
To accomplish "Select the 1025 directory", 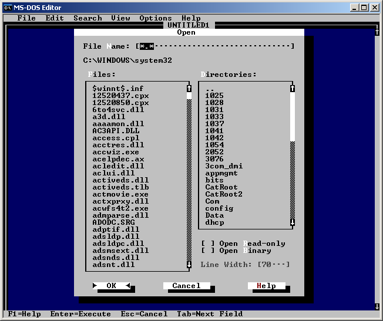I will [x=214, y=96].
